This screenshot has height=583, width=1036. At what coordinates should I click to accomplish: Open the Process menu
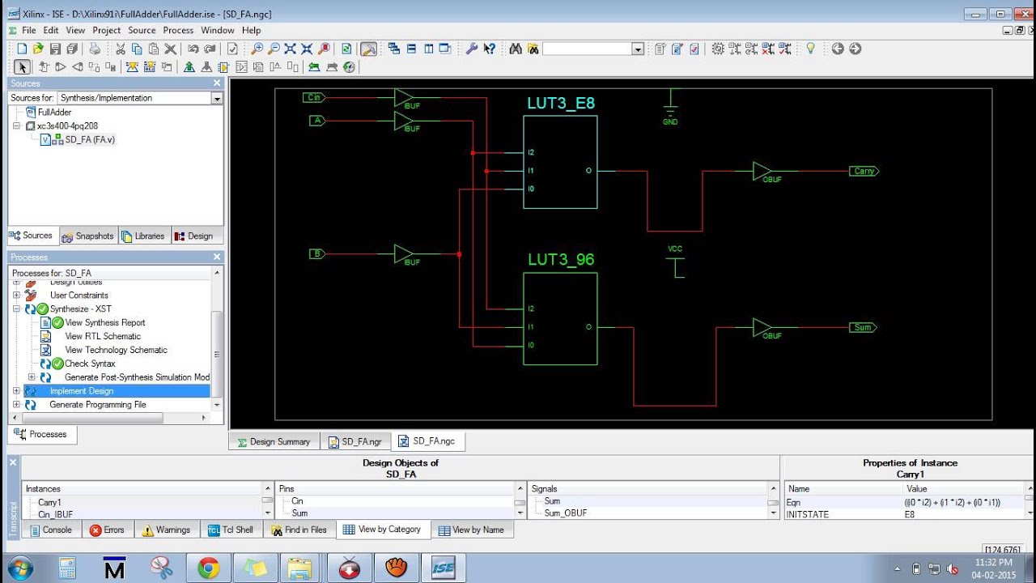point(178,30)
